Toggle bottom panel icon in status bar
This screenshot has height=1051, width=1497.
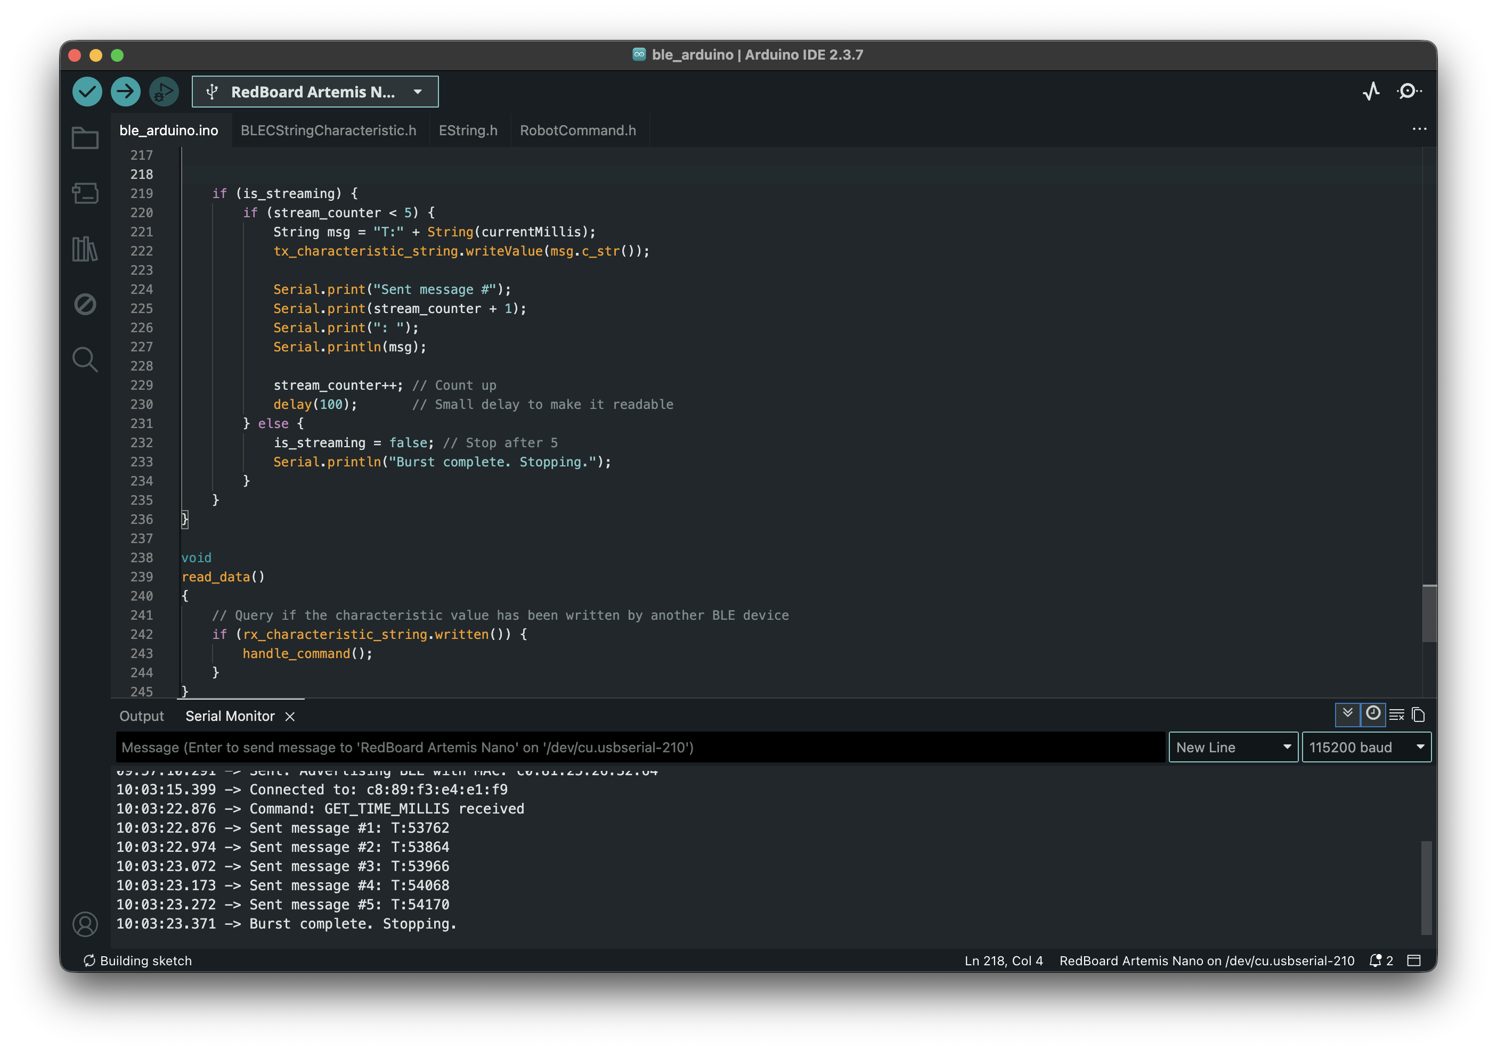coord(1413,960)
